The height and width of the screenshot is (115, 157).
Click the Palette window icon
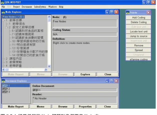128,13
